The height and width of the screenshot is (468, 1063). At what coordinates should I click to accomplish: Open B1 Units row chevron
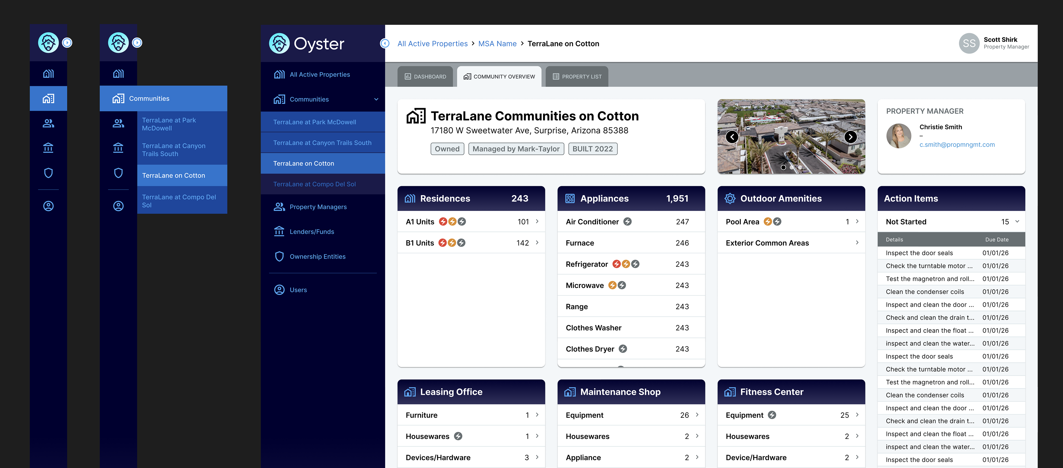tap(537, 243)
